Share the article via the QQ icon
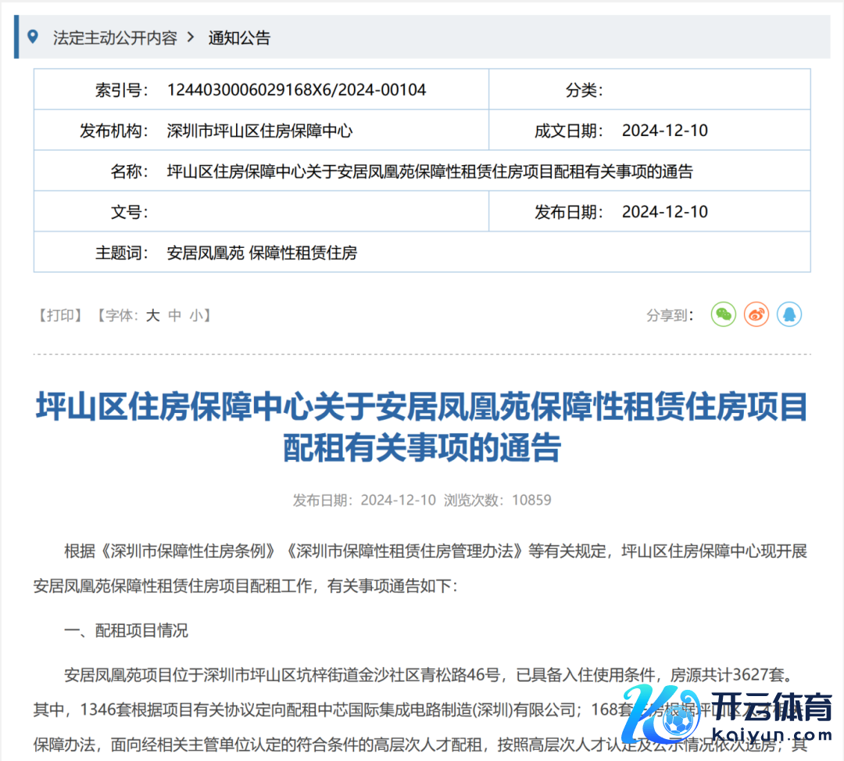844x761 pixels. point(789,314)
